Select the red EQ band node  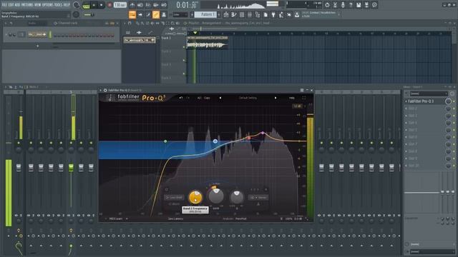[248, 138]
